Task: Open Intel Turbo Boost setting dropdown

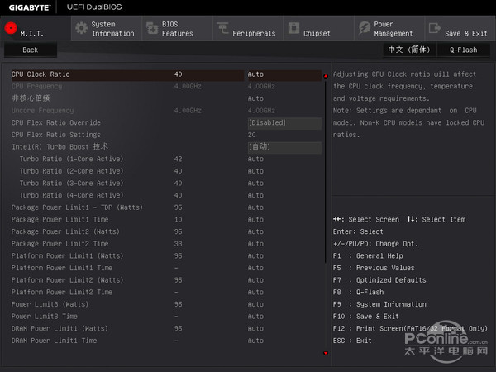Action: [284, 146]
